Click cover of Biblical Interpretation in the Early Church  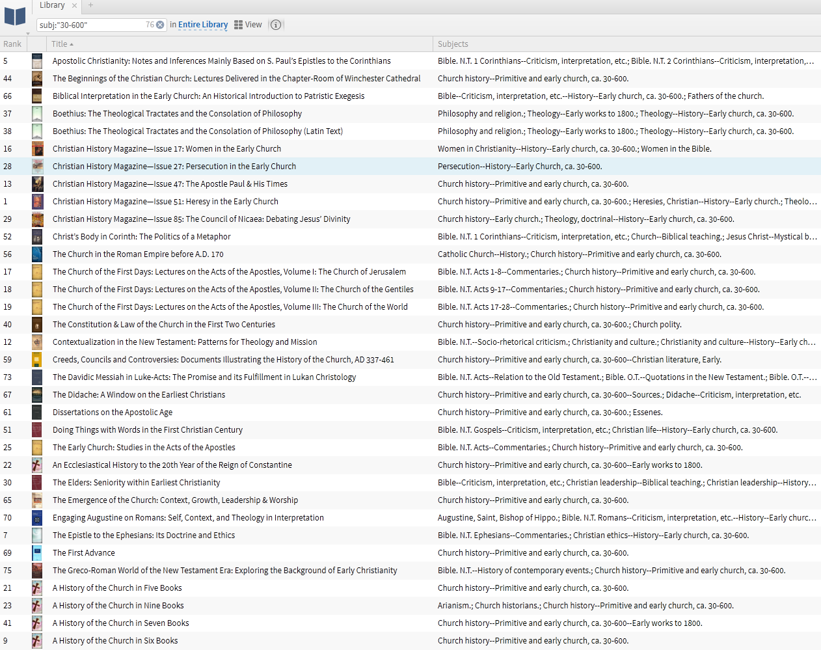coord(37,96)
